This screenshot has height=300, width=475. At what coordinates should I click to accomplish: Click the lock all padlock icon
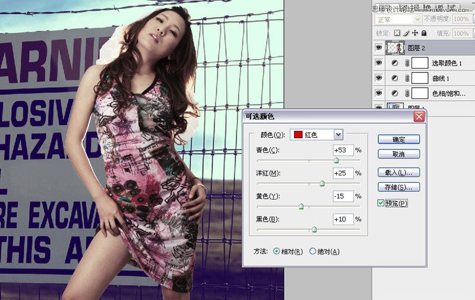pyautogui.click(x=424, y=33)
